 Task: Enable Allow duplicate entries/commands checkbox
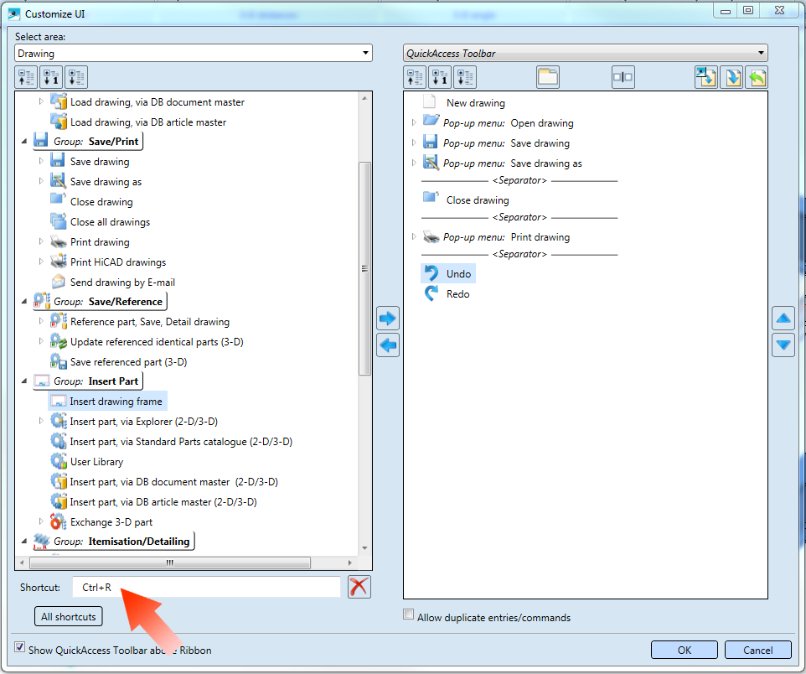[x=409, y=614]
